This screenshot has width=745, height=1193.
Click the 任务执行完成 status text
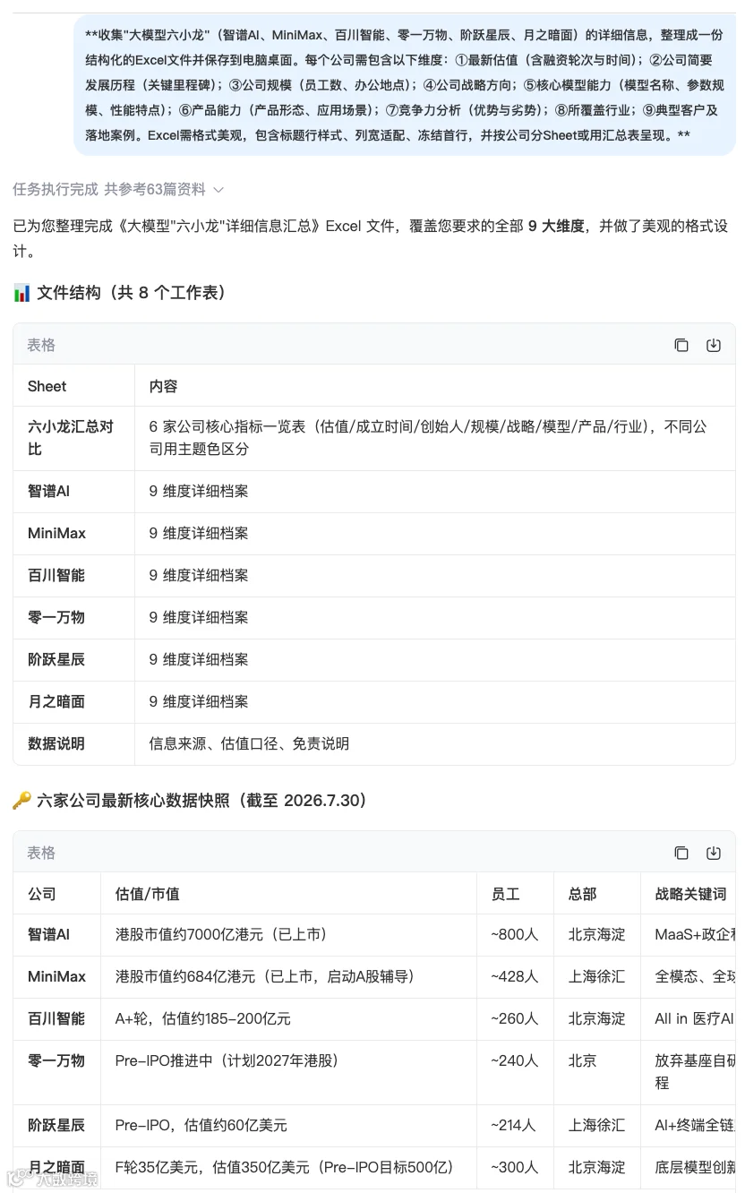[x=56, y=189]
